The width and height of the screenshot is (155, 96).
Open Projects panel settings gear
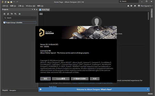20,14
